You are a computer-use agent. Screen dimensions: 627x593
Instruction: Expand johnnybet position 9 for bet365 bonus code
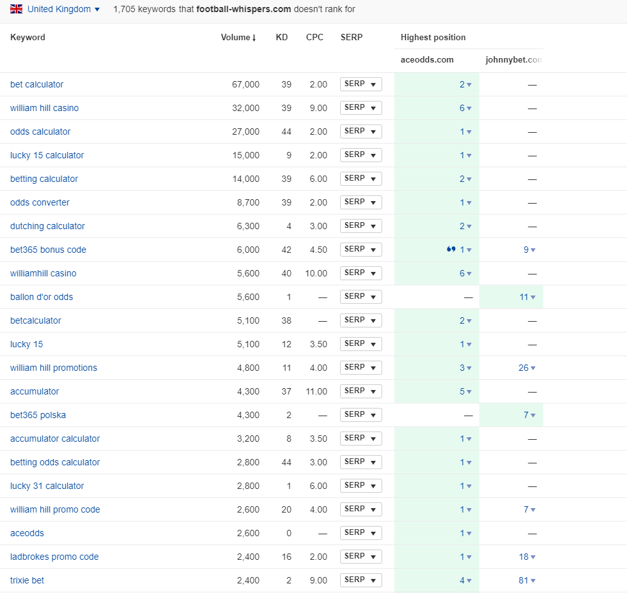[x=529, y=250]
